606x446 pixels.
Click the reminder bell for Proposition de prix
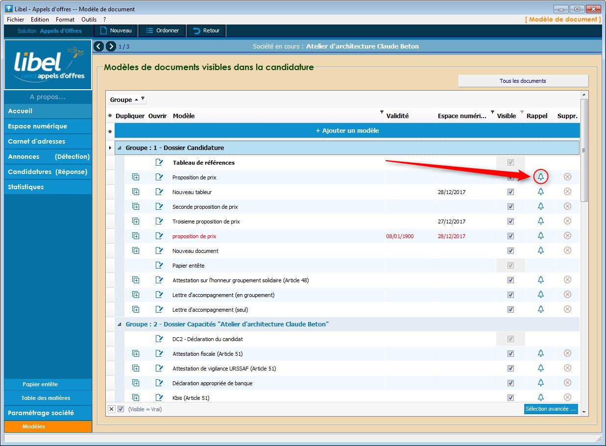[541, 177]
